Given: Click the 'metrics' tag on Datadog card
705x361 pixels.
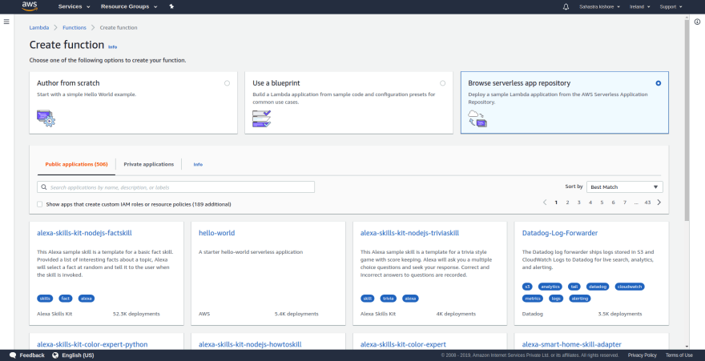Looking at the screenshot, I should pyautogui.click(x=533, y=299).
